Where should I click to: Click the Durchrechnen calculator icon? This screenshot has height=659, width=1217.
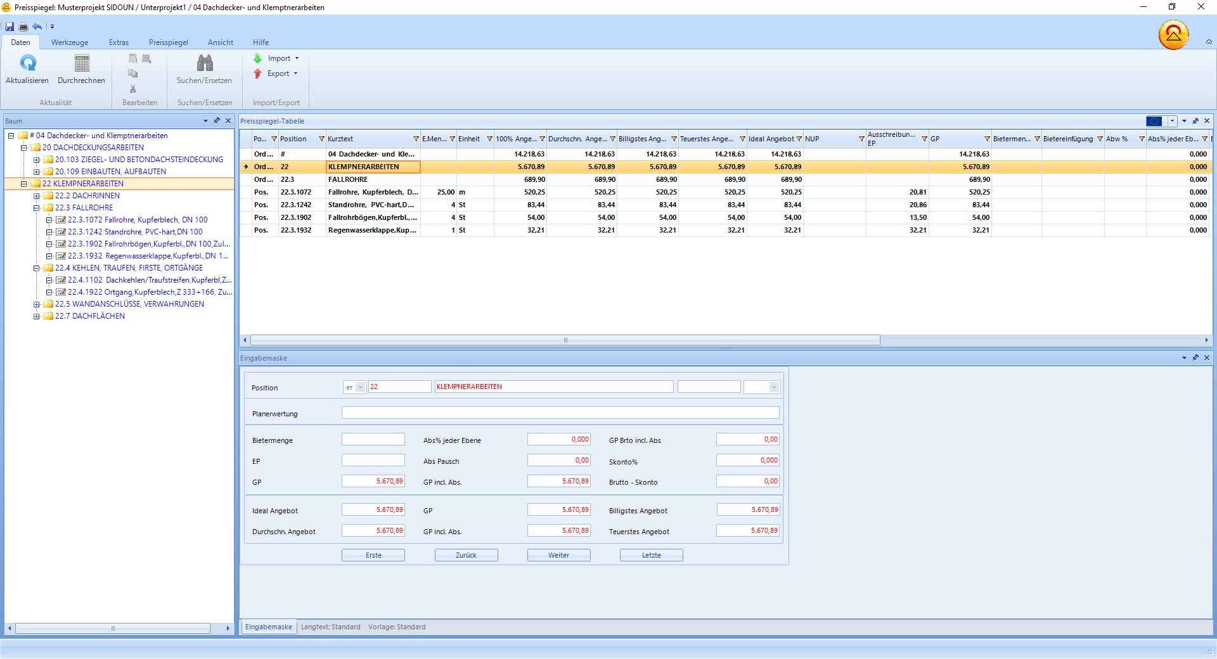tap(82, 63)
